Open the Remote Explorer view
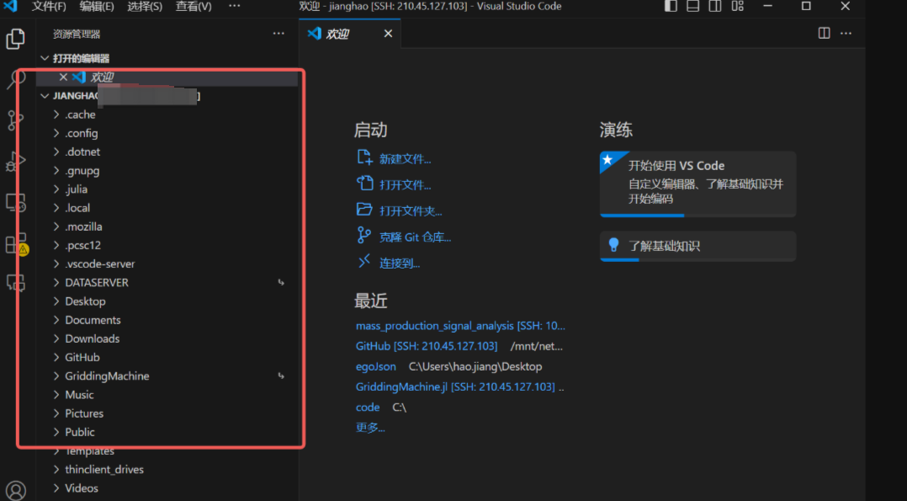The width and height of the screenshot is (907, 501). click(x=16, y=203)
